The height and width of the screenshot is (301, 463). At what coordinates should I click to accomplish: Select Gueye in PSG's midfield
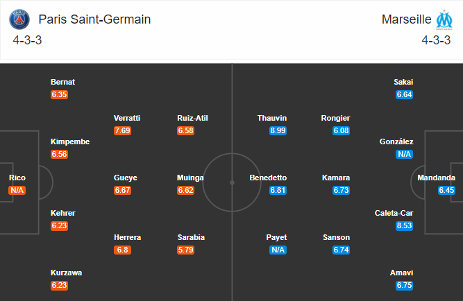coord(126,178)
